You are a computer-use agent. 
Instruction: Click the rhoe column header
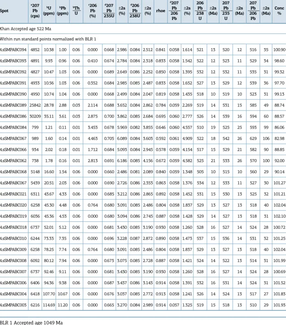point(160,11)
